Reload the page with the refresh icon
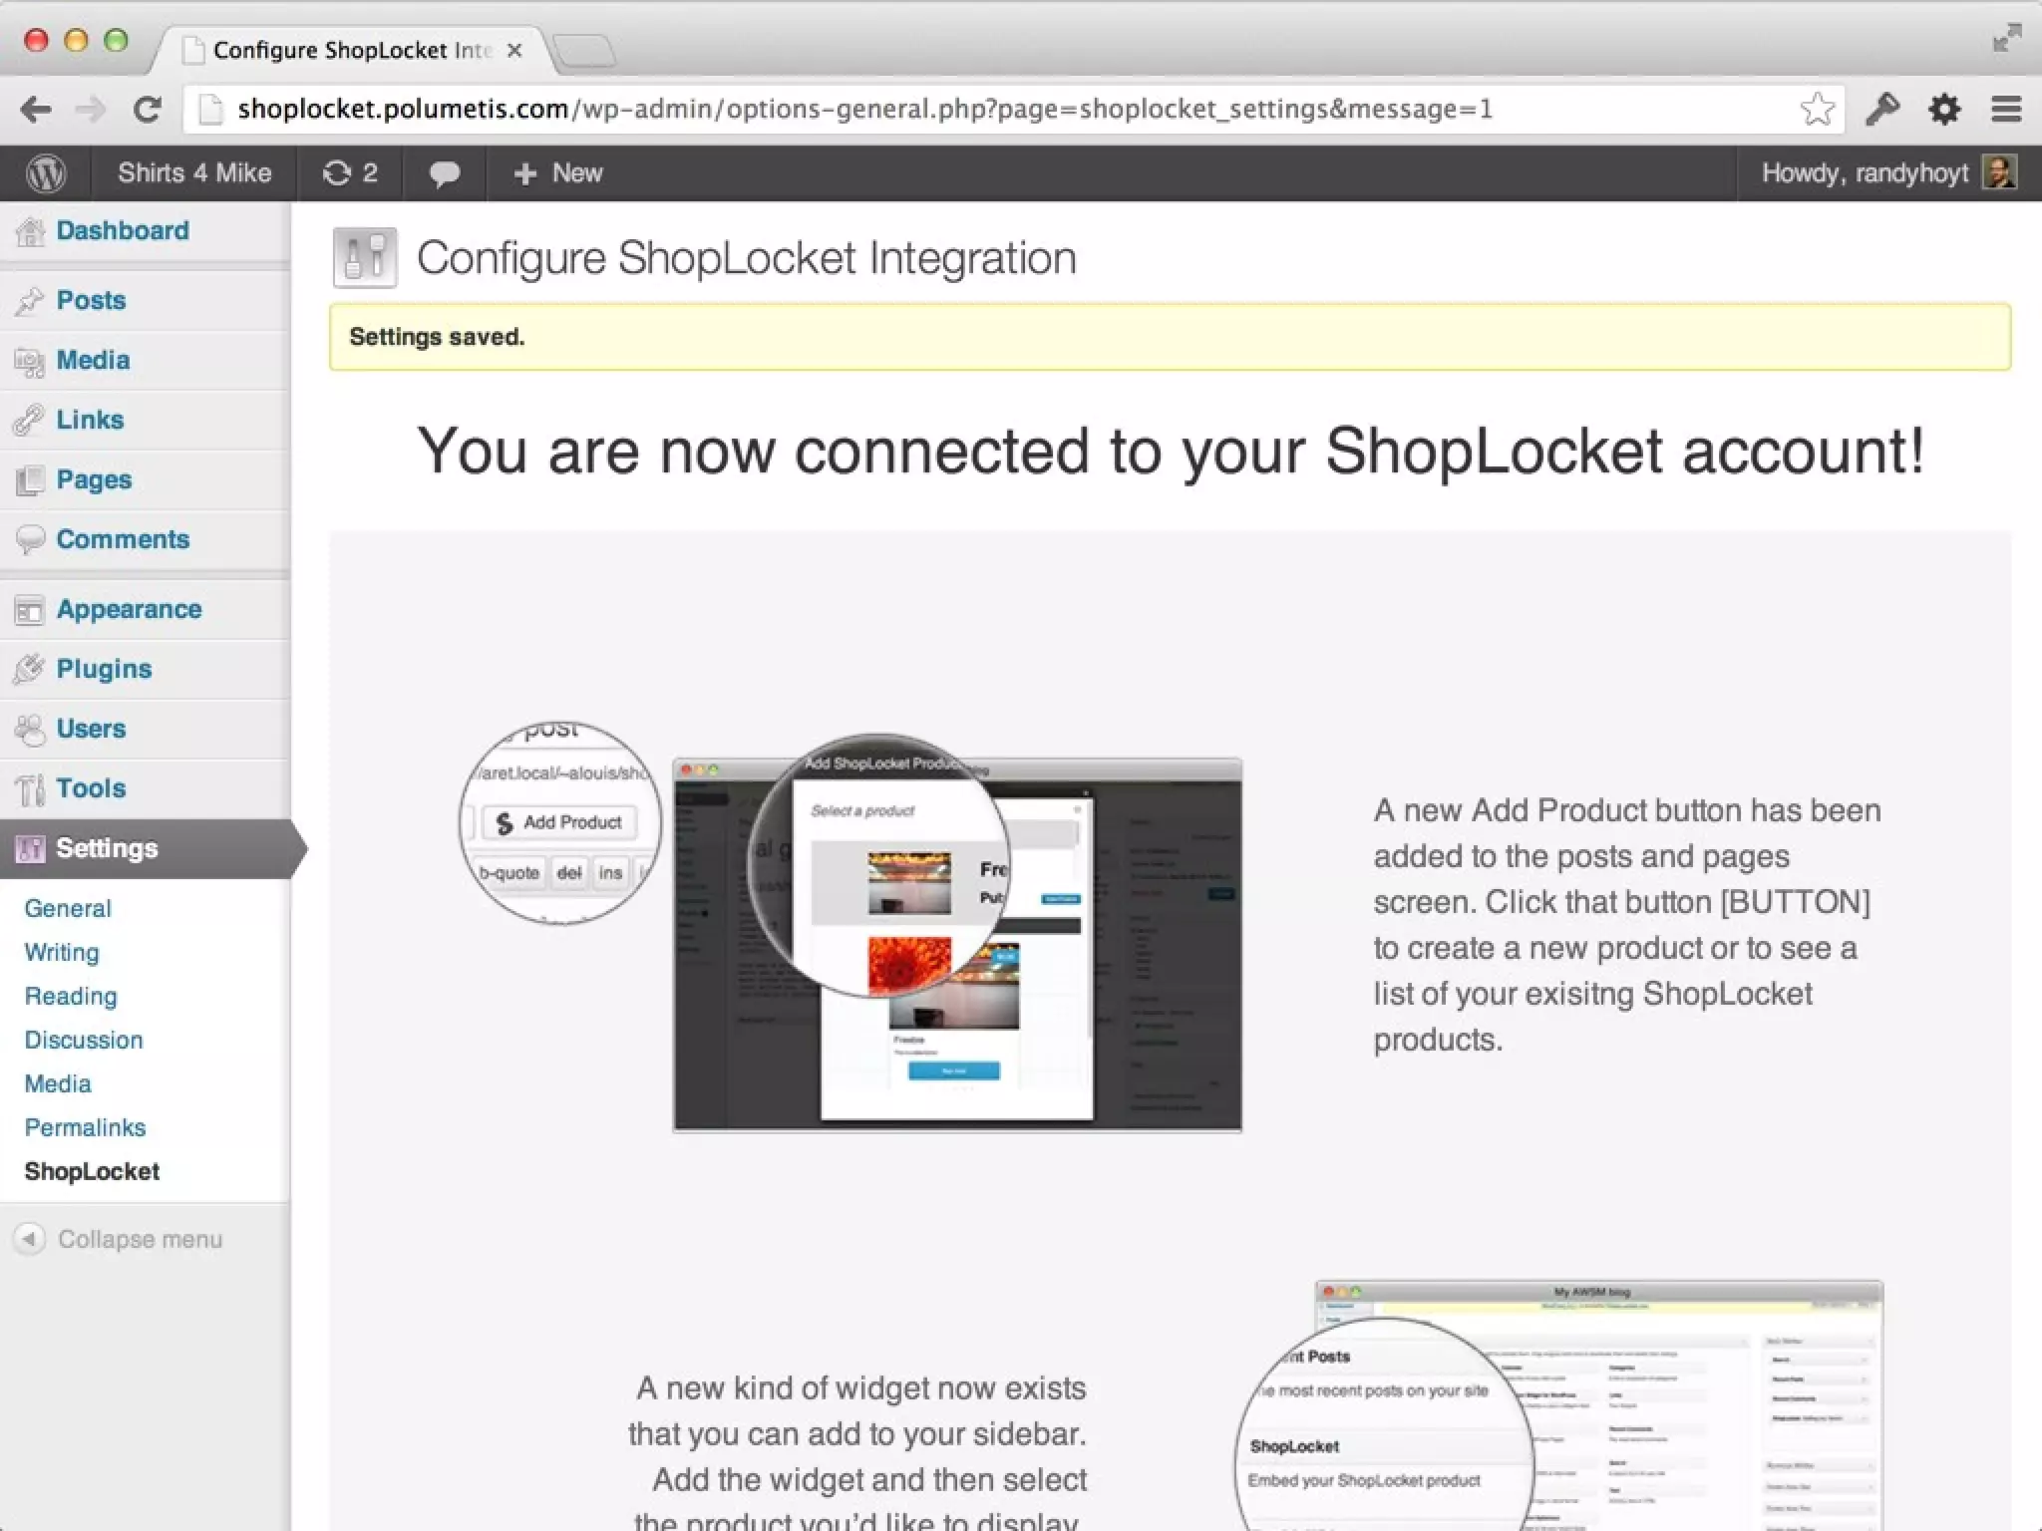The height and width of the screenshot is (1531, 2042). (x=148, y=109)
